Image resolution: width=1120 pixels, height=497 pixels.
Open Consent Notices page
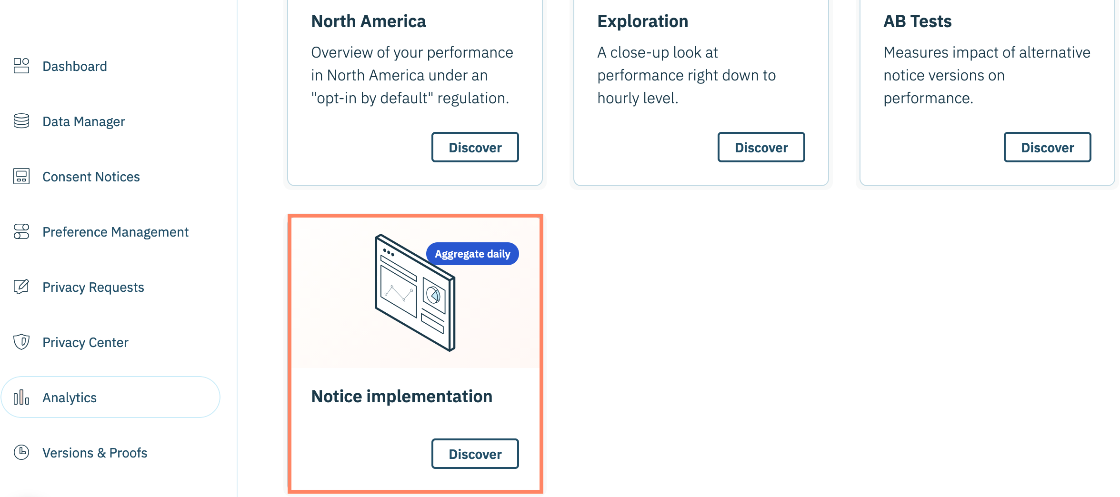[91, 177]
